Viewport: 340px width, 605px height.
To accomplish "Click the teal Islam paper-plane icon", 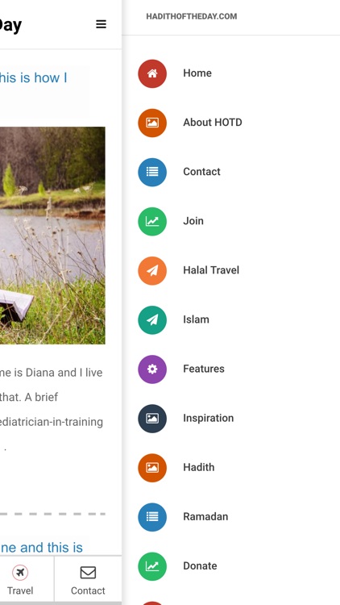I will 152,320.
